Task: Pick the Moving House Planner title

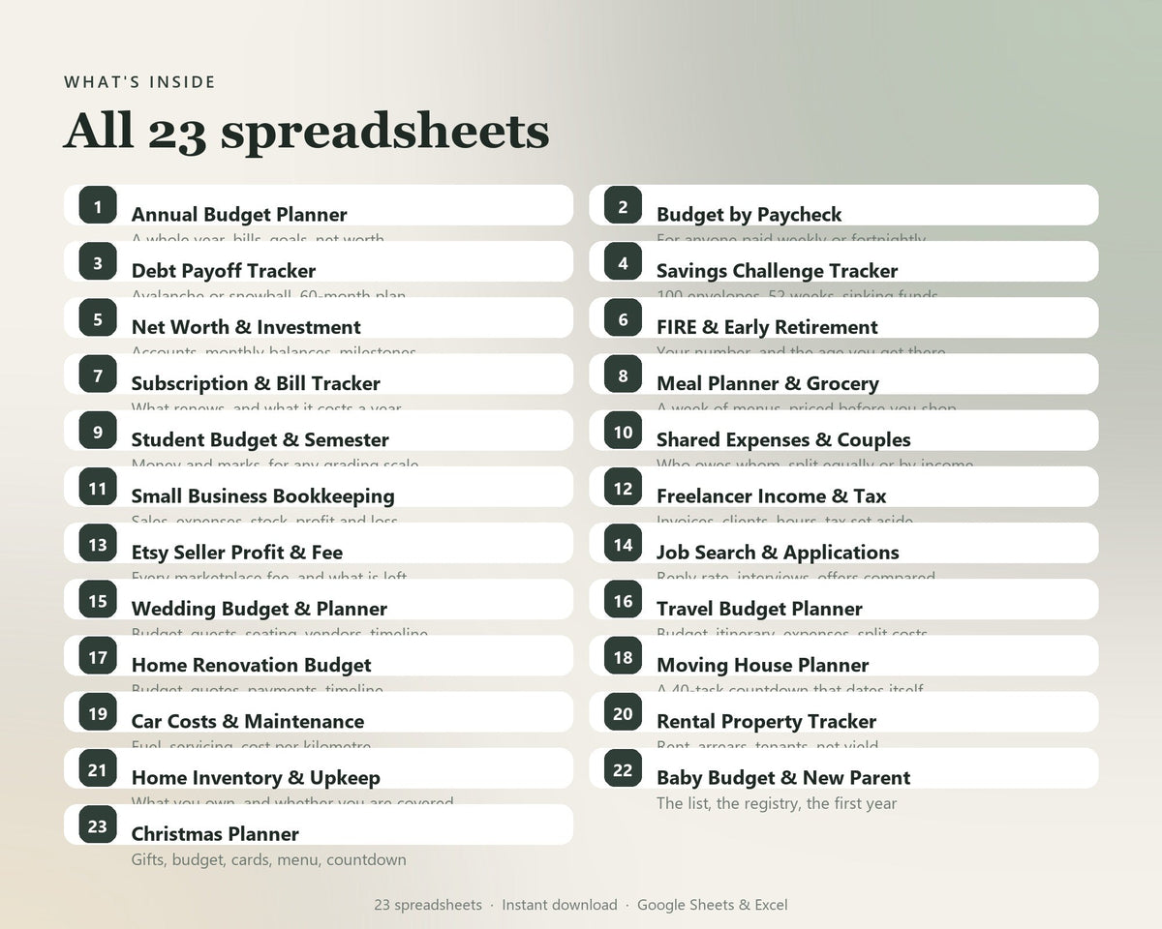Action: (x=763, y=665)
